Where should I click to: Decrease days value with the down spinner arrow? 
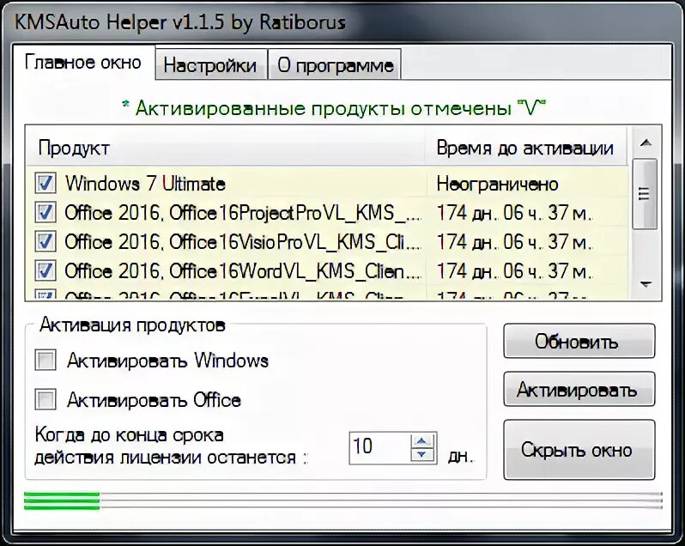click(x=421, y=455)
